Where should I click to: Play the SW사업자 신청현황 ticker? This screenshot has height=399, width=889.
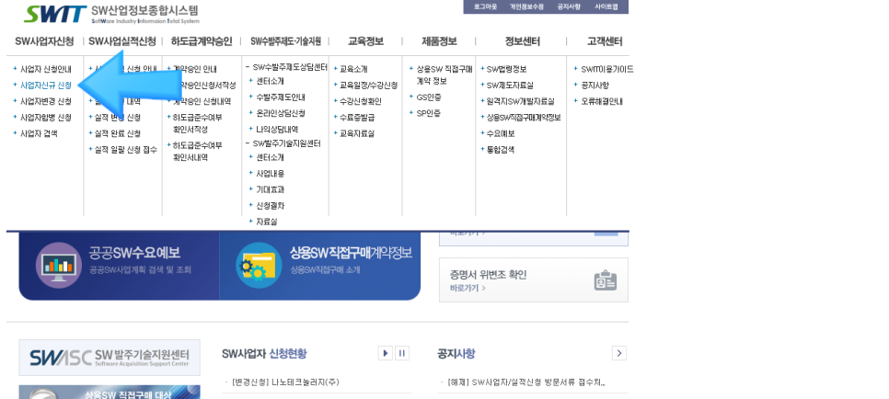click(385, 353)
